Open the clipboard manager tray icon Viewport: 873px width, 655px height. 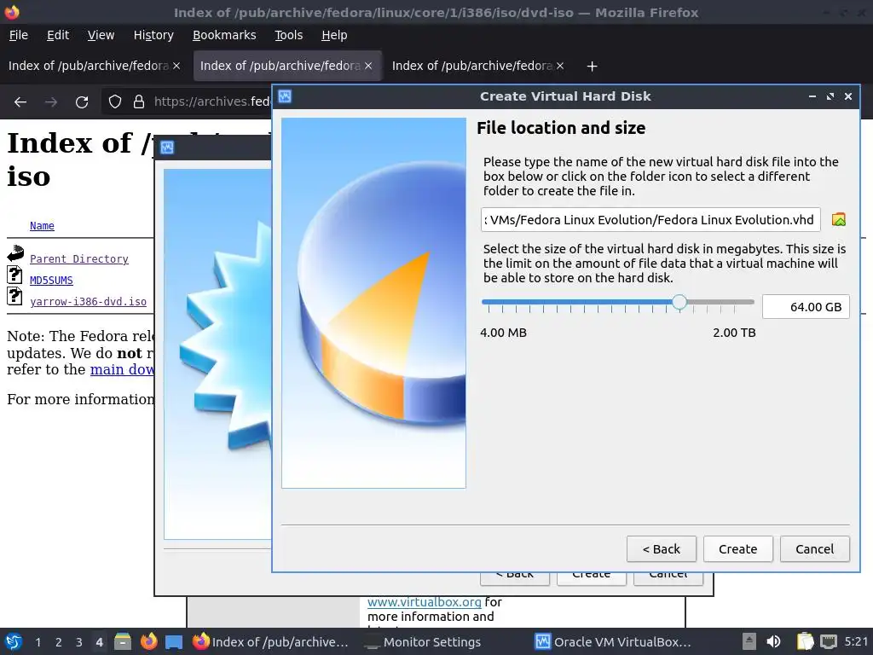pyautogui.click(x=805, y=641)
